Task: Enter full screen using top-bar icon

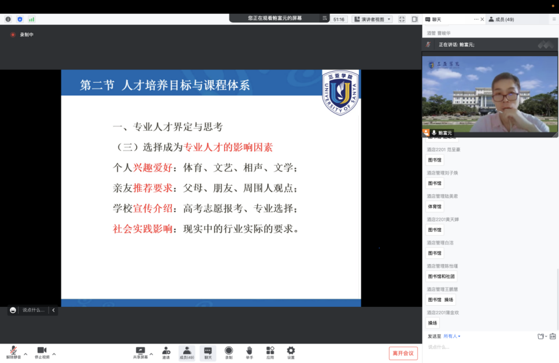Action: (402, 19)
